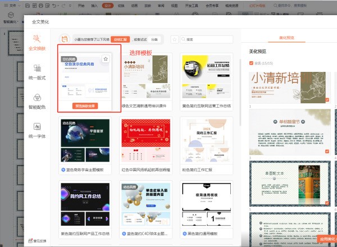Click the 应用美化 button
337x247 pixels.
point(326,239)
